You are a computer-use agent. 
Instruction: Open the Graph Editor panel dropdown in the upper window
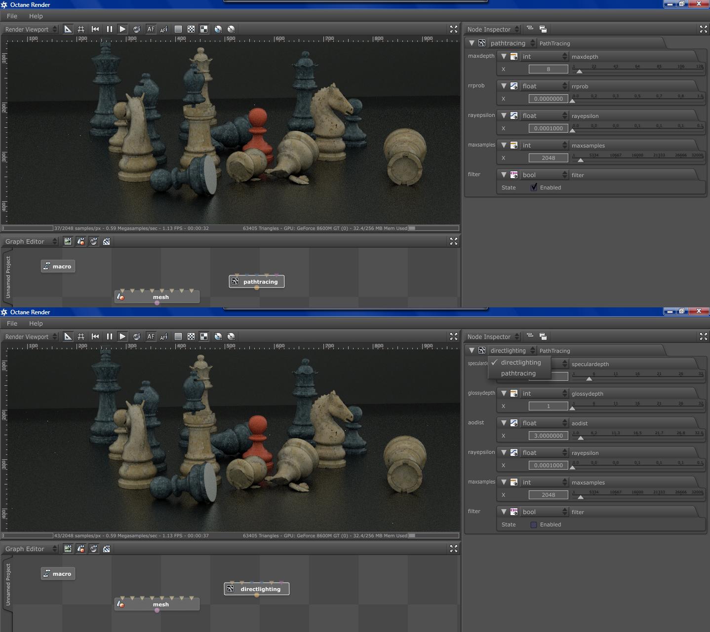tap(31, 241)
